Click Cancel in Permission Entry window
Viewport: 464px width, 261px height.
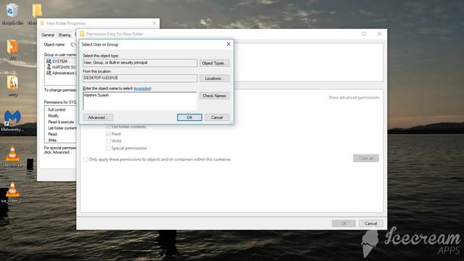(370, 223)
